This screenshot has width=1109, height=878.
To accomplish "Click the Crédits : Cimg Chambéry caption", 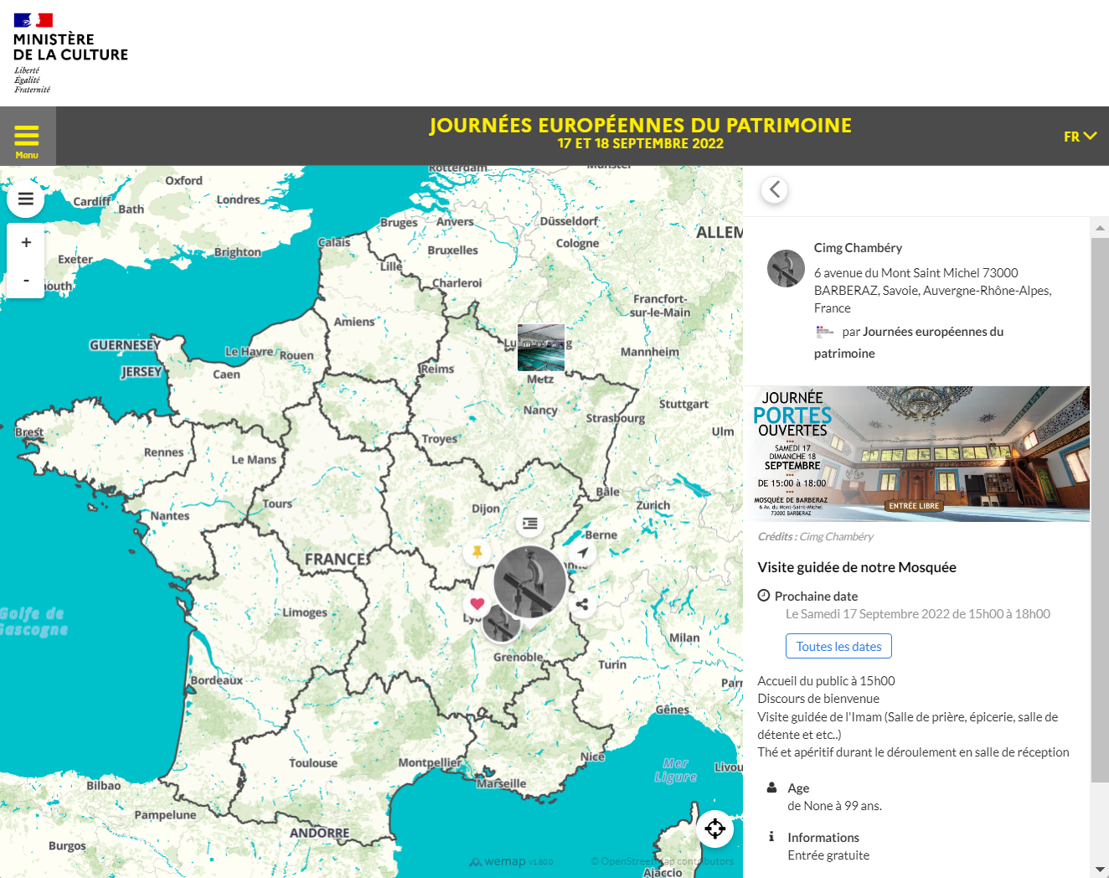I will pos(816,537).
